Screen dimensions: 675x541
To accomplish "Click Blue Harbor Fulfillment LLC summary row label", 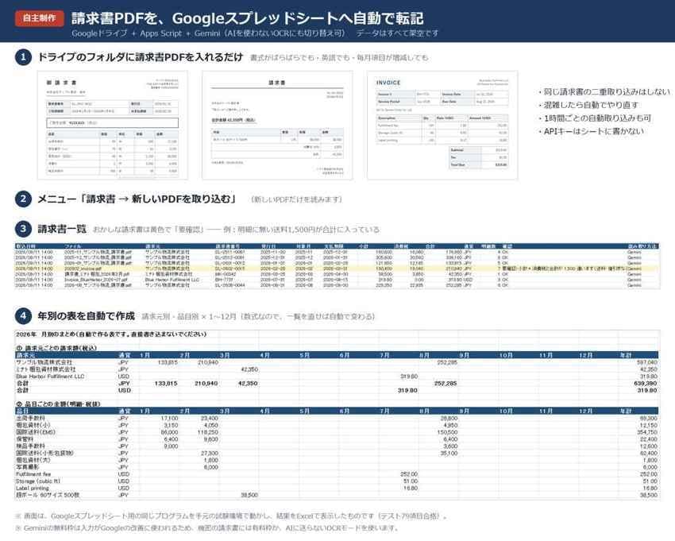I will point(50,377).
